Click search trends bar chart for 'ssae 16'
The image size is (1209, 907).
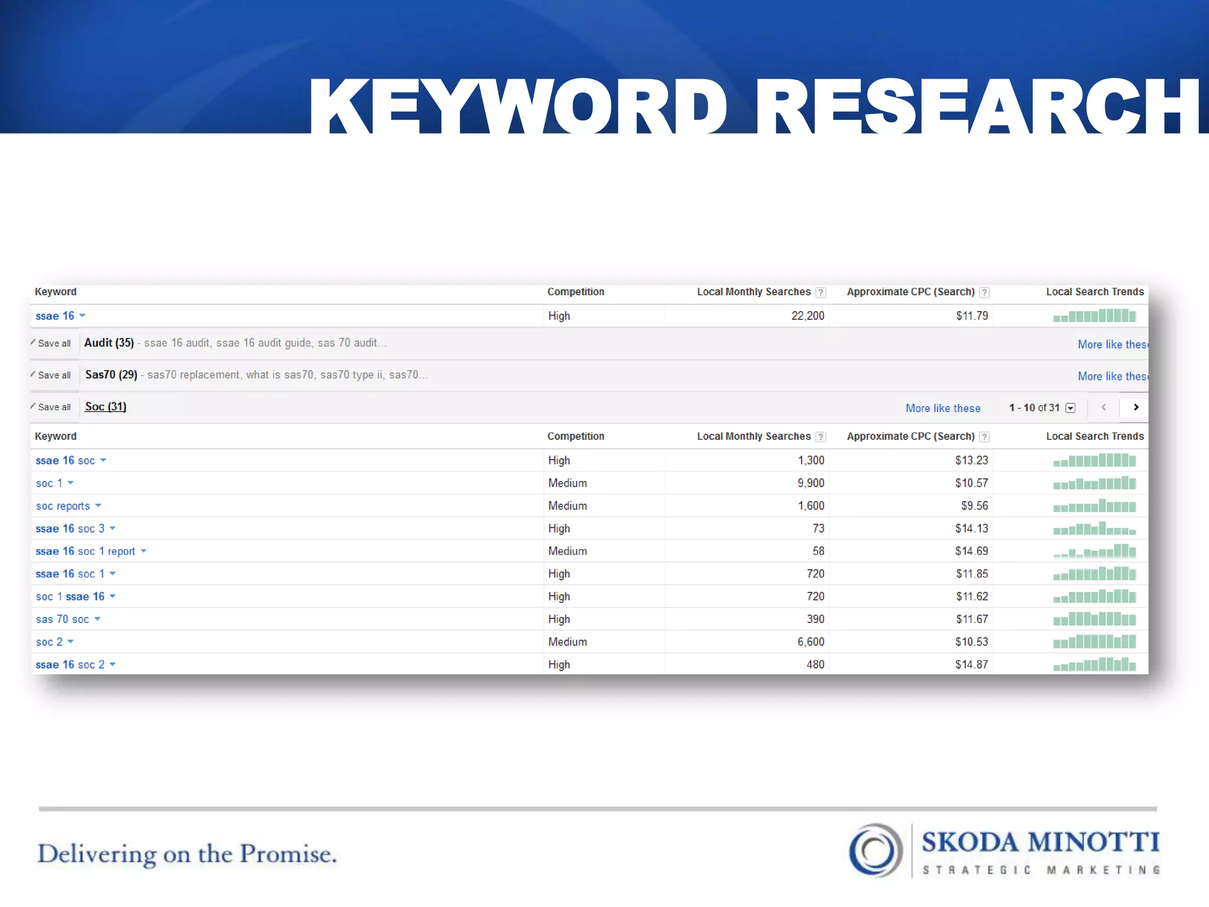(x=1094, y=316)
